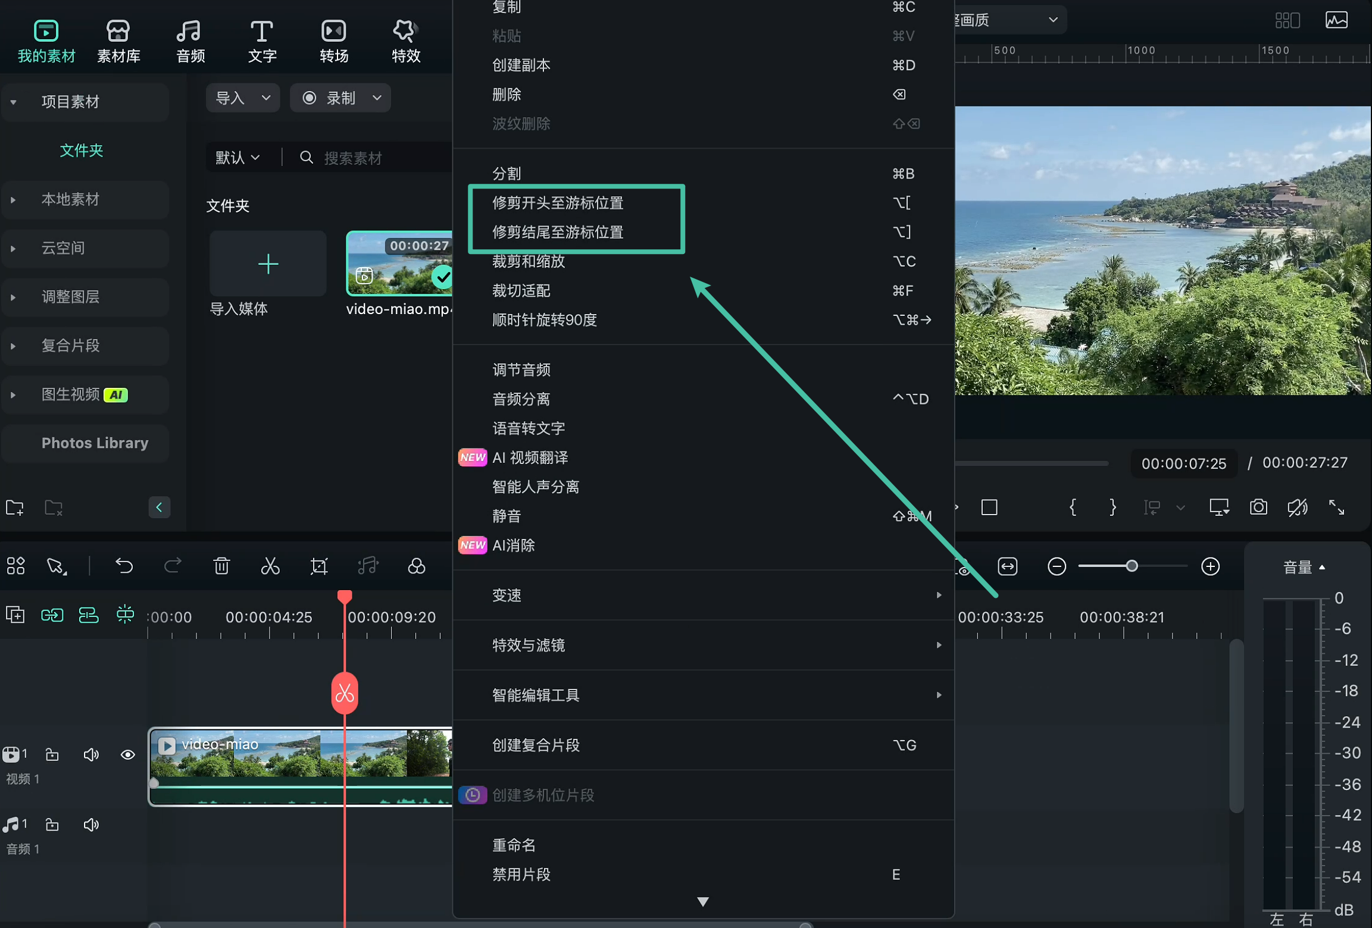Open the 文字 text panel
This screenshot has height=928, width=1372.
click(x=261, y=39)
